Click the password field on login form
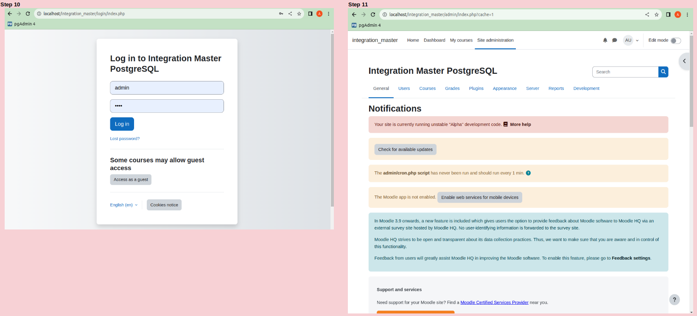Screen dimensions: 697x316 (x=167, y=106)
